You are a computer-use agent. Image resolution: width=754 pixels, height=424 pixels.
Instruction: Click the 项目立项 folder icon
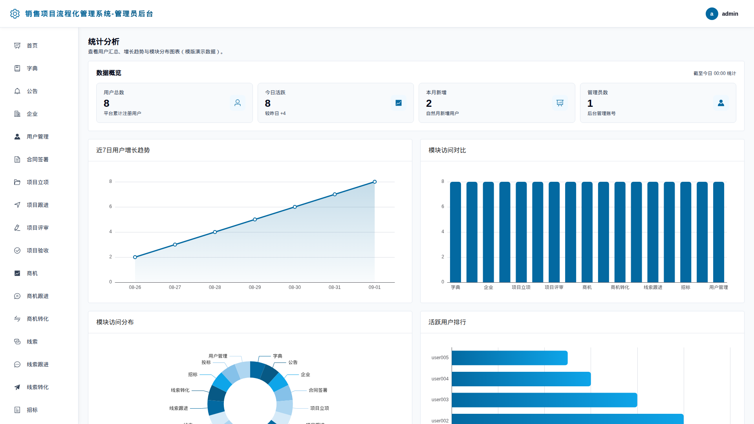point(17,182)
